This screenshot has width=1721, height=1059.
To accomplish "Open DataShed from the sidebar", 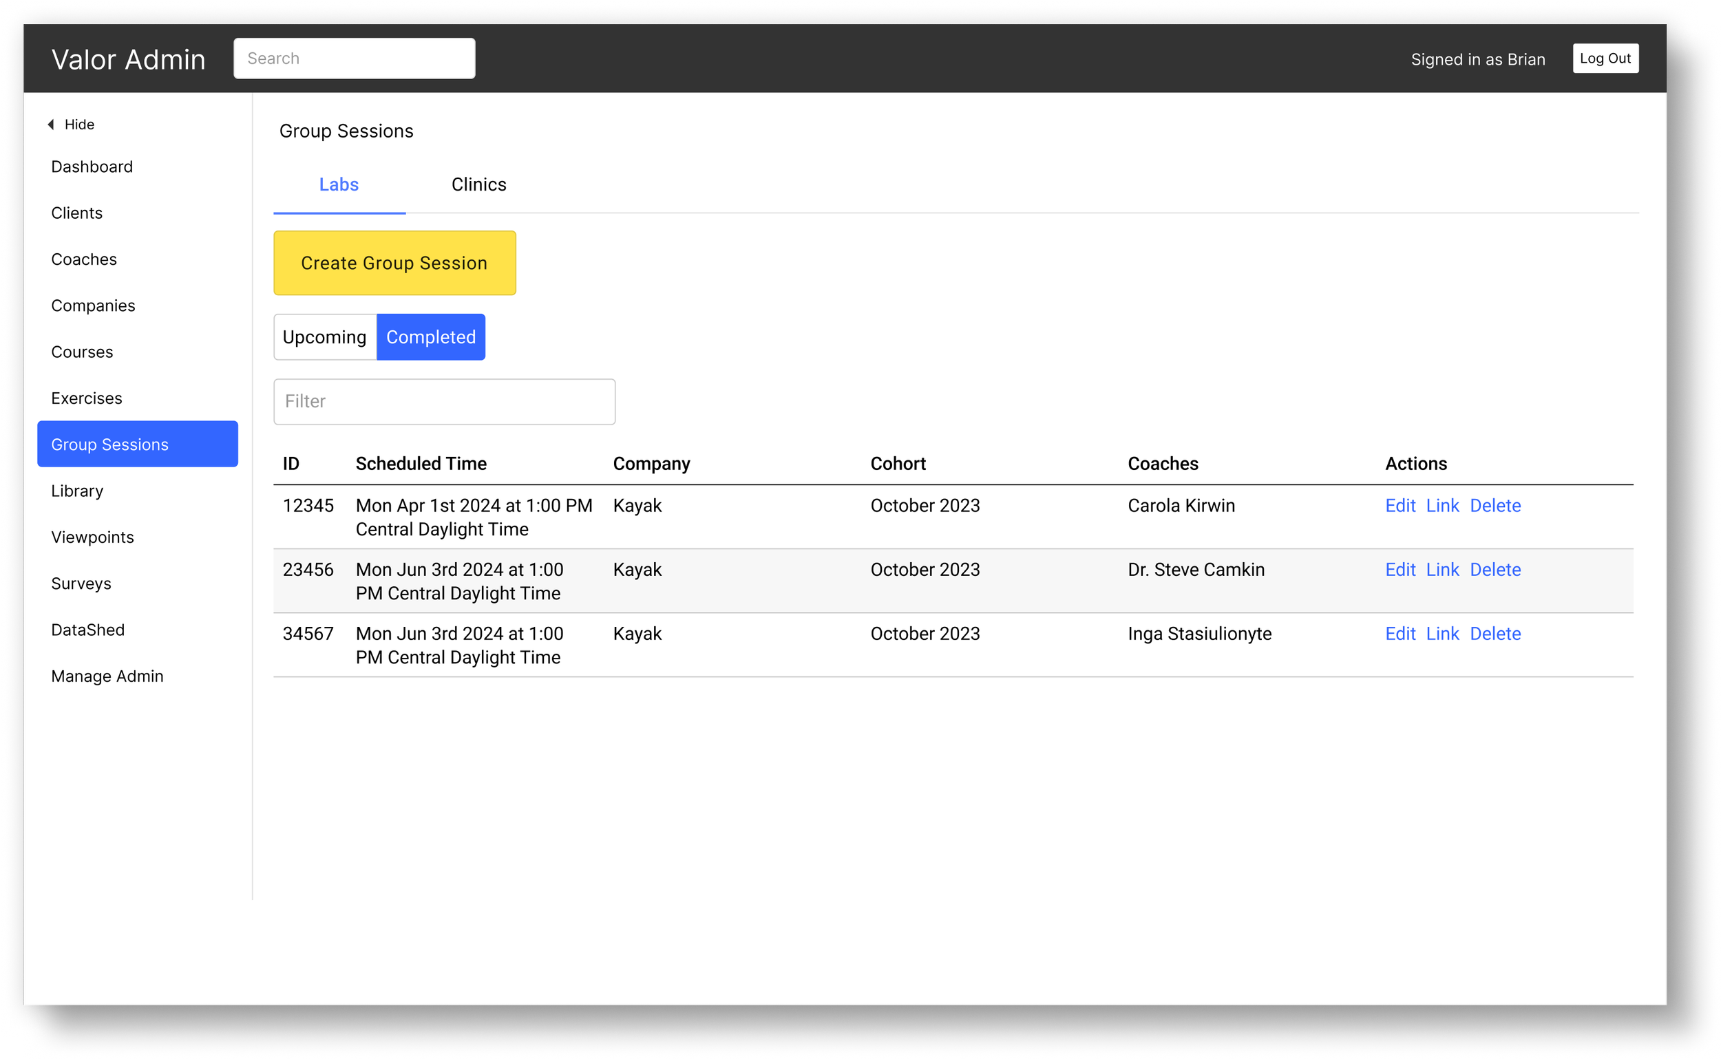I will pos(87,630).
